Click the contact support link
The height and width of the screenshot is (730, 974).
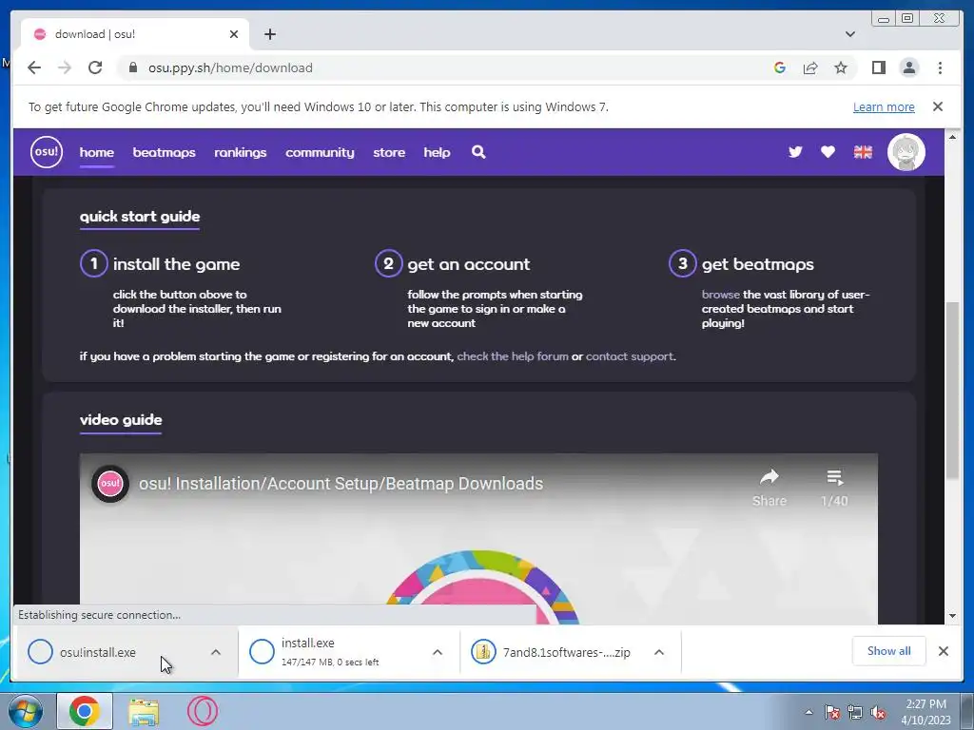630,356
